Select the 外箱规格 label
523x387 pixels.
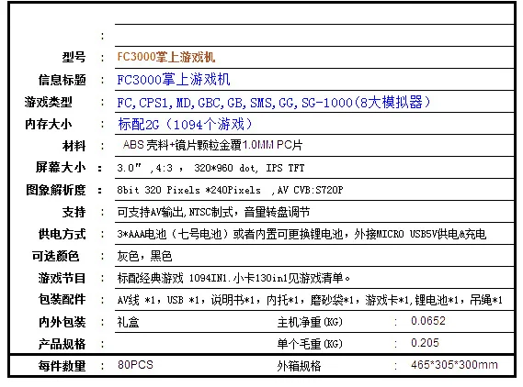[300, 366]
